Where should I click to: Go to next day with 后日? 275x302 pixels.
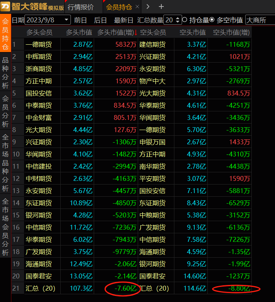pos(100,20)
